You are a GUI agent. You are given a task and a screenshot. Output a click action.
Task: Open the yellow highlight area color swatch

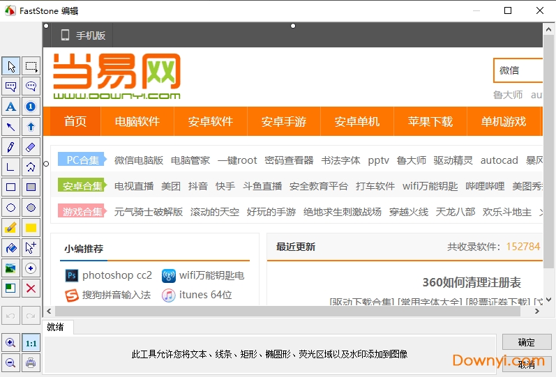click(31, 228)
